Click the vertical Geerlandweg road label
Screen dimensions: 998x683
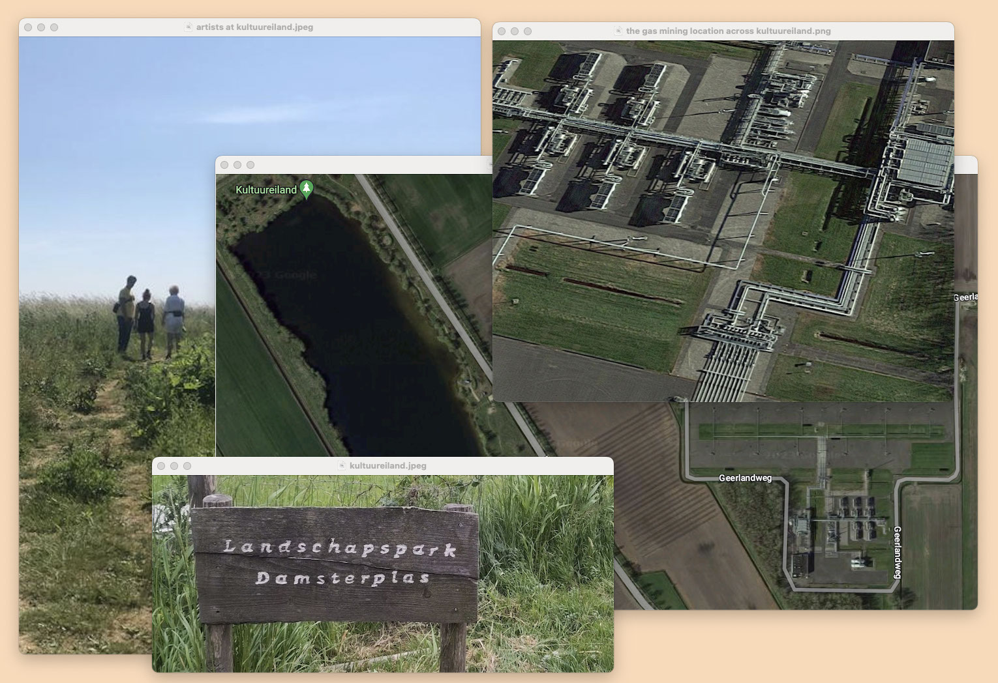click(898, 552)
